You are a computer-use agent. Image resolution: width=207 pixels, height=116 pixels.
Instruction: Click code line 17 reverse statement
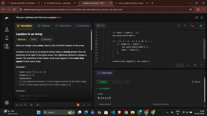131,61
